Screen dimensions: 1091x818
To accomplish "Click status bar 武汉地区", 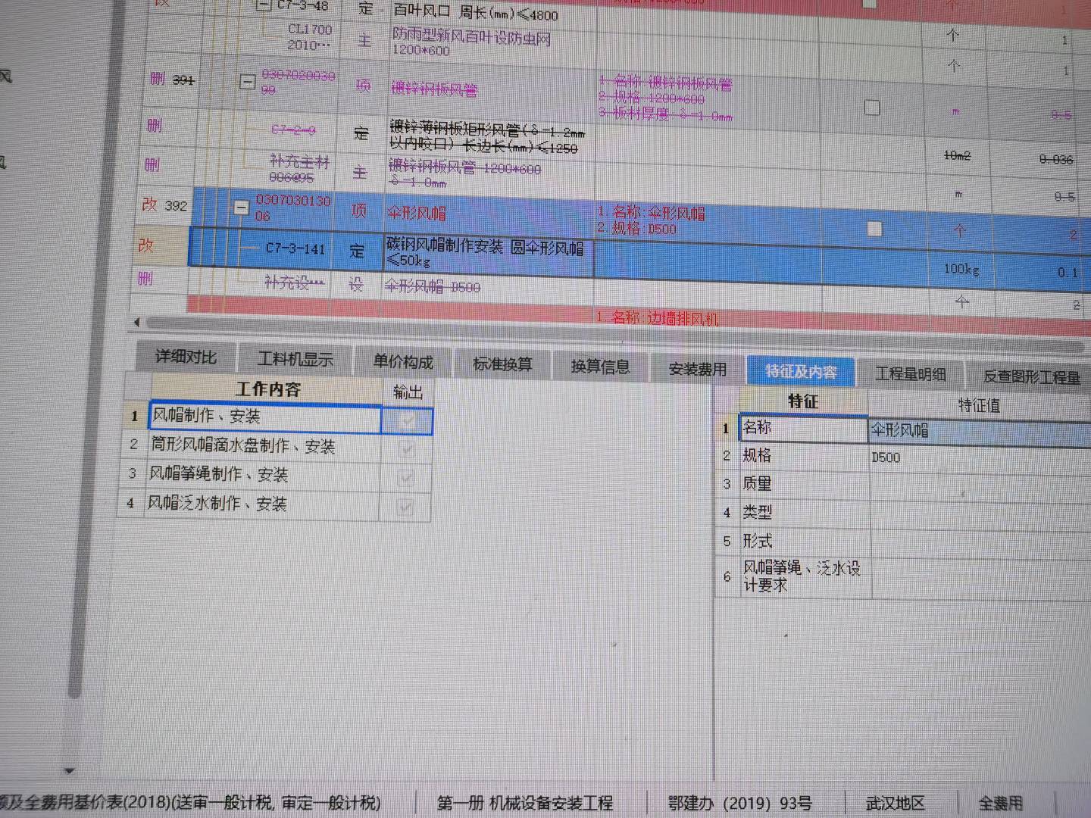I will pyautogui.click(x=895, y=803).
